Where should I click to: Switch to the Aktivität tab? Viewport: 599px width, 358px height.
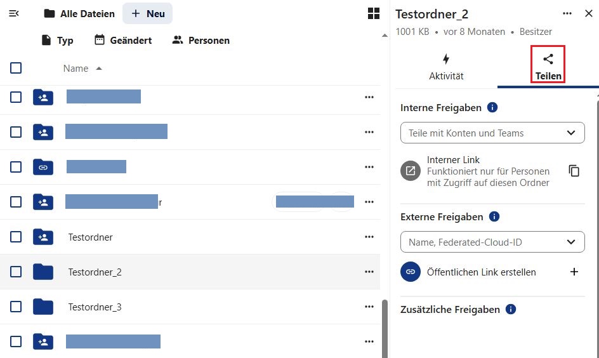[446, 67]
